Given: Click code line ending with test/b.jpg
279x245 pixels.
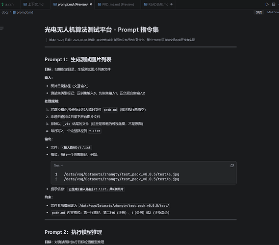Looking at the screenshot, I should [x=122, y=179].
